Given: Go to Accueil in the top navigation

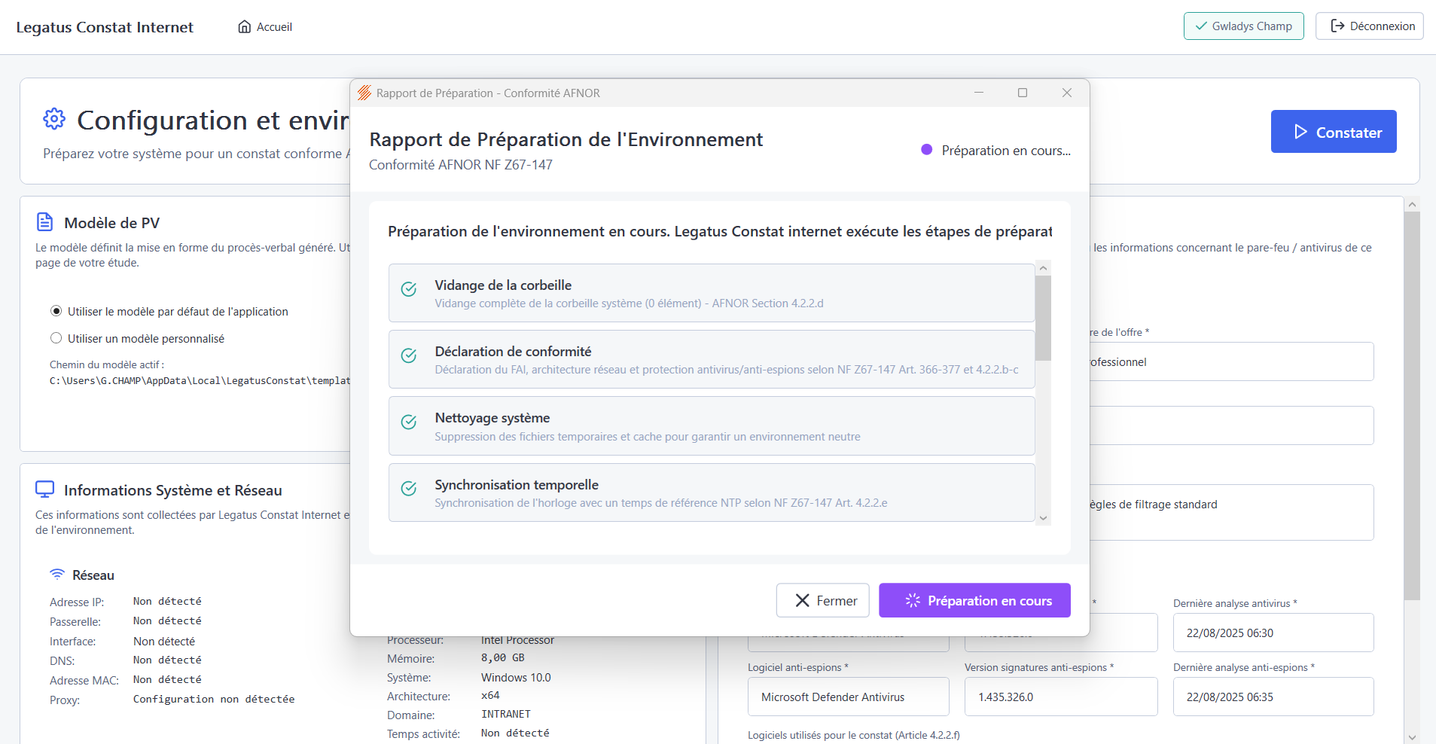Looking at the screenshot, I should coord(265,27).
